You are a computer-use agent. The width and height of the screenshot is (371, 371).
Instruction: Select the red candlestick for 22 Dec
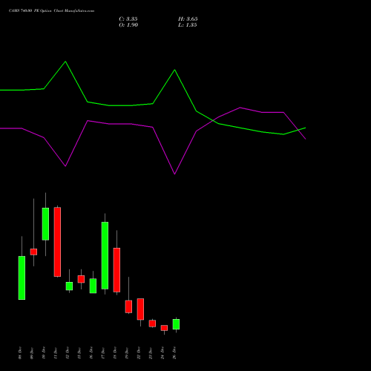(x=140, y=309)
